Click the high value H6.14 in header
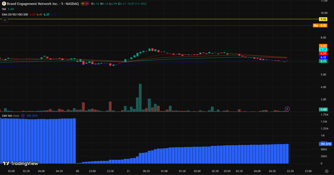 point(105,4)
